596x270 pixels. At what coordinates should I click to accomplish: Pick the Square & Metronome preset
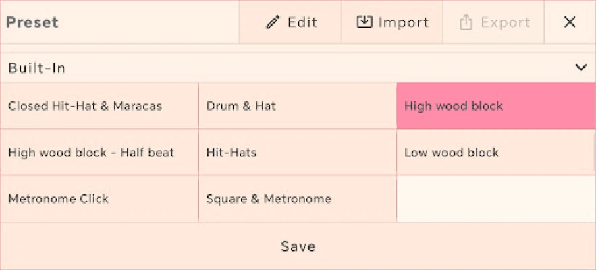(297, 199)
